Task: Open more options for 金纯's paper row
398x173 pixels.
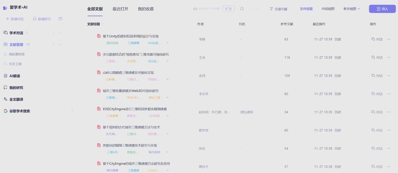Action: pos(389,76)
